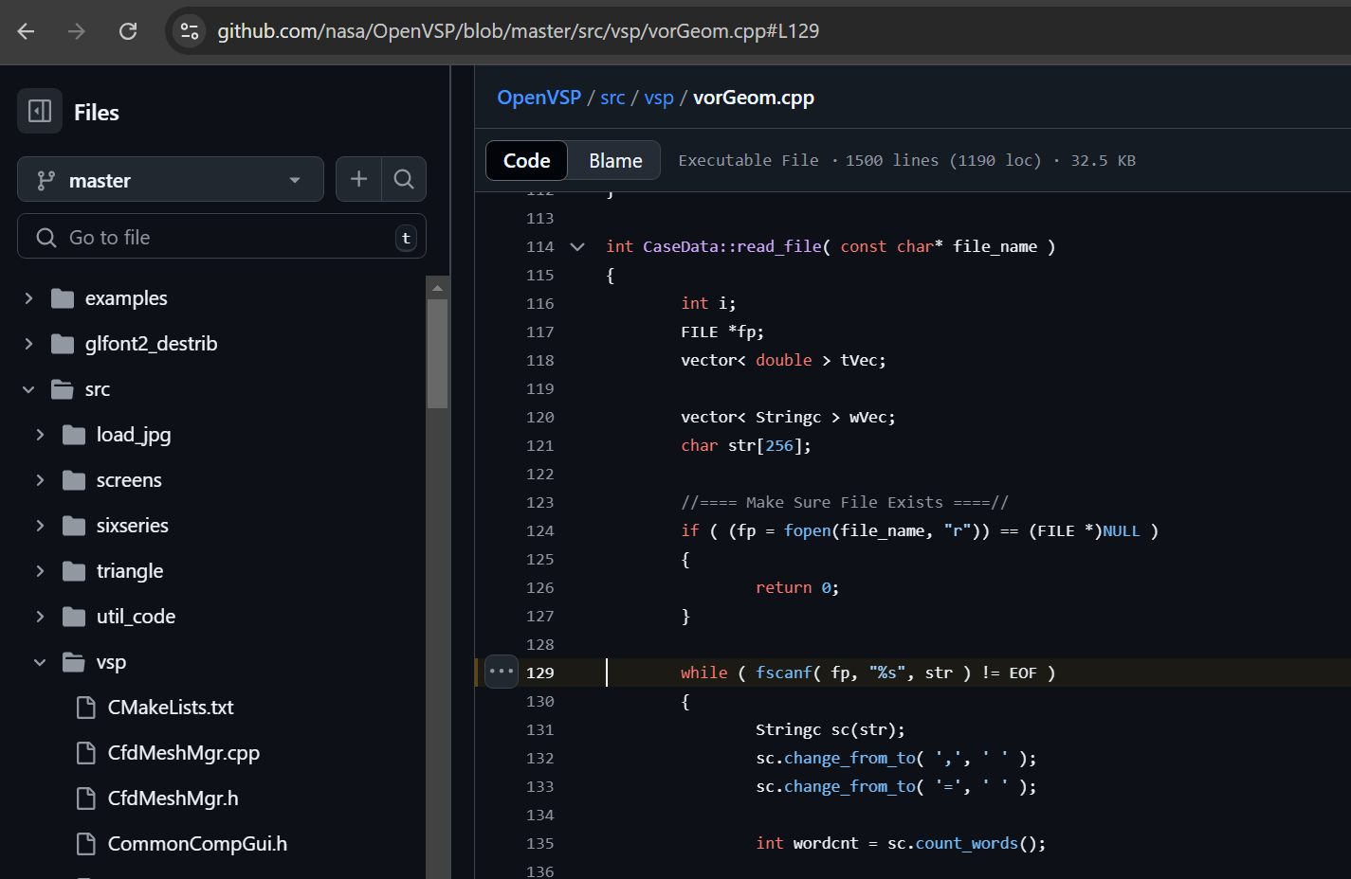Click the CfdMeshMgr.cpp file icon

[x=86, y=753]
